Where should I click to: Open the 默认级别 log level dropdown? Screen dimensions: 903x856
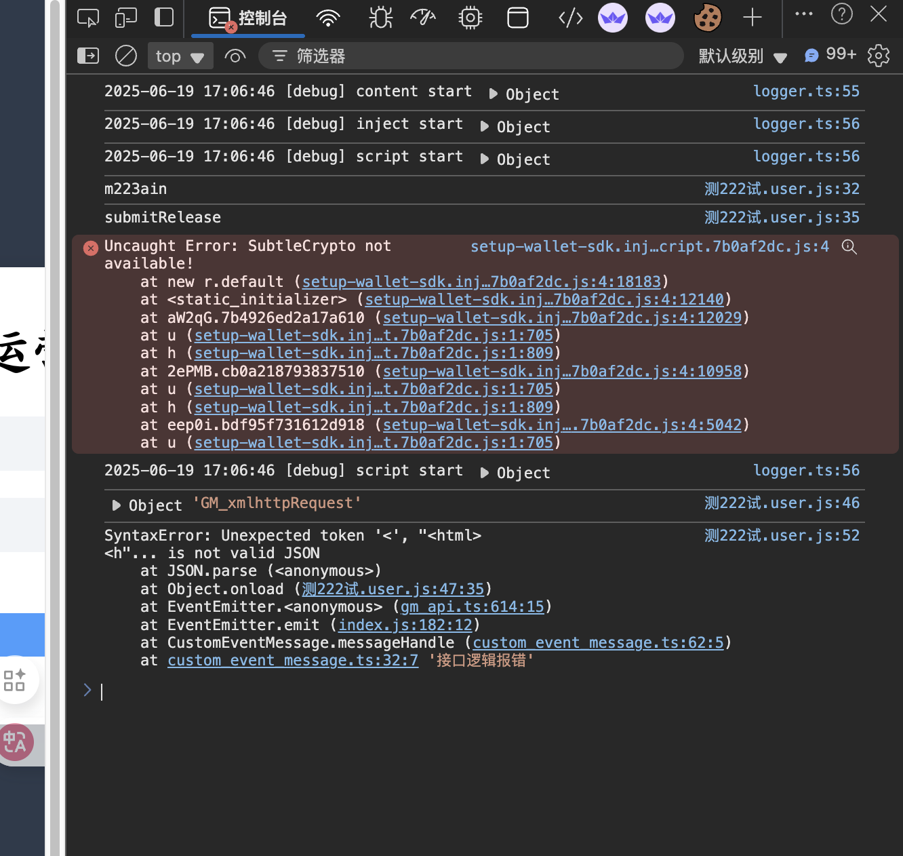pos(742,56)
